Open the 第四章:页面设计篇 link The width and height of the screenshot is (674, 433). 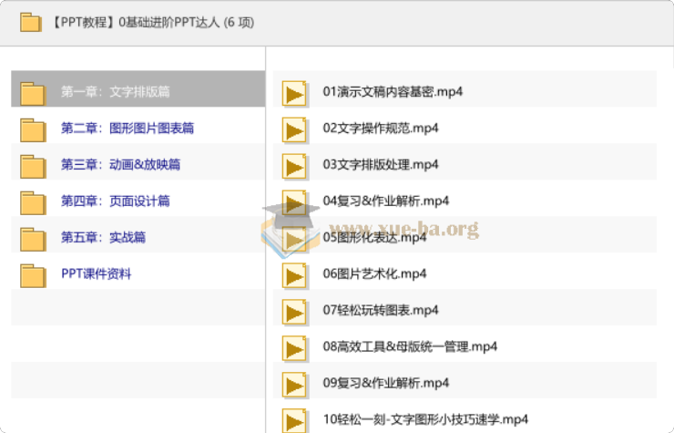[115, 201]
